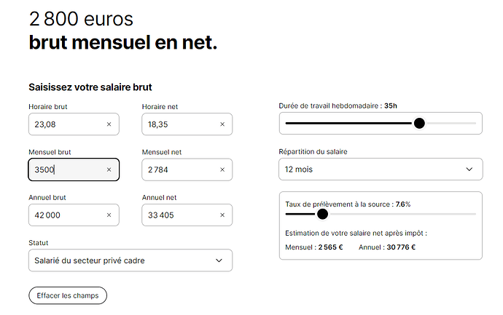Clear the Horaire net field with its X icon

pyautogui.click(x=222, y=124)
